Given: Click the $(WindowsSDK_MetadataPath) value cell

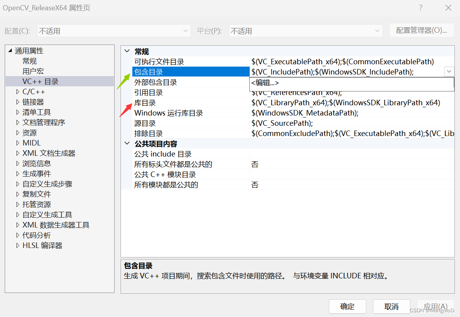Looking at the screenshot, I should point(352,113).
